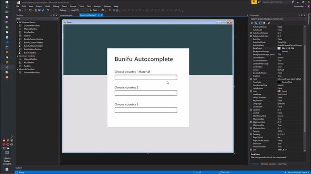311x174 pixels.
Task: Click the ForeColor black color swatch
Action: click(279, 82)
